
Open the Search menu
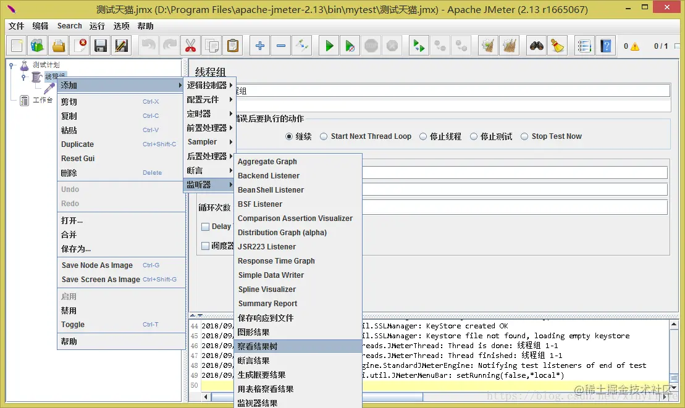[x=69, y=26]
